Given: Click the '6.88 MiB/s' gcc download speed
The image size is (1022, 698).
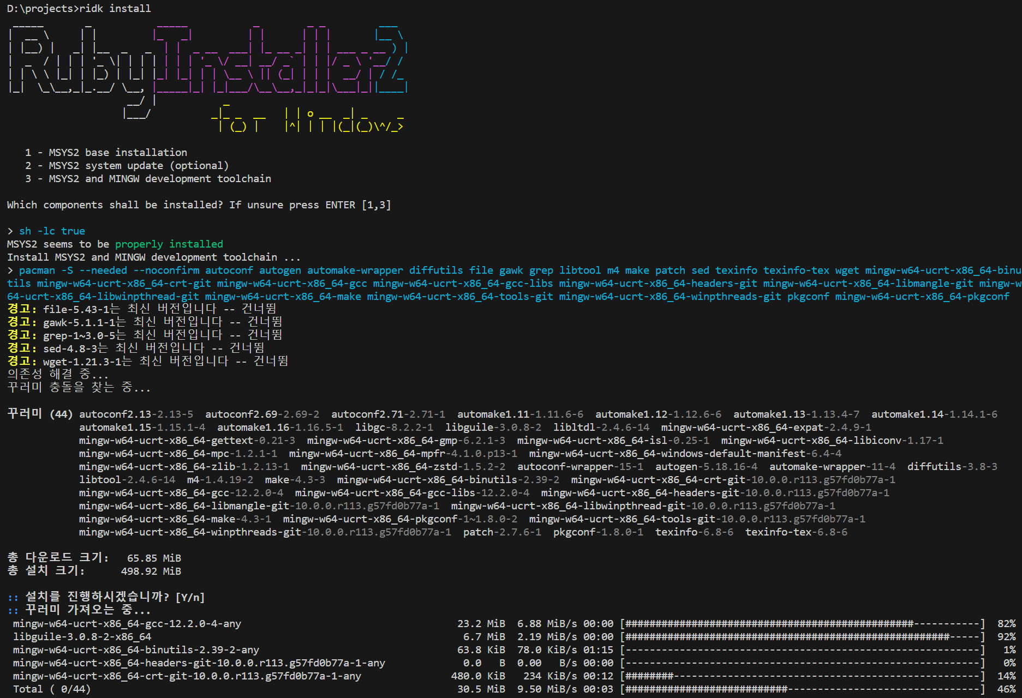Looking at the screenshot, I should point(547,623).
